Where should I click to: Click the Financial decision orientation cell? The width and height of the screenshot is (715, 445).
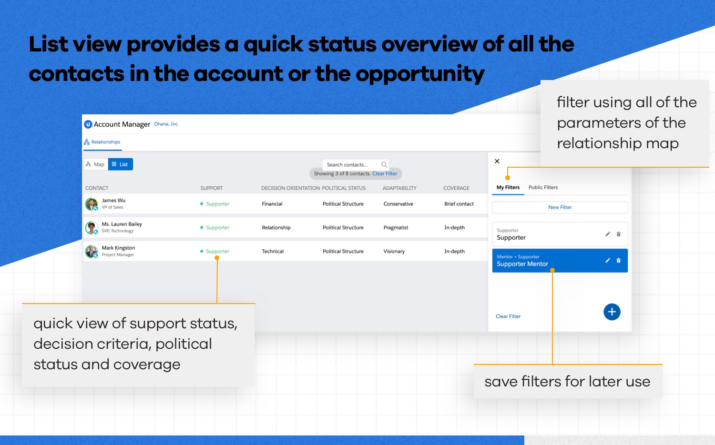point(272,204)
